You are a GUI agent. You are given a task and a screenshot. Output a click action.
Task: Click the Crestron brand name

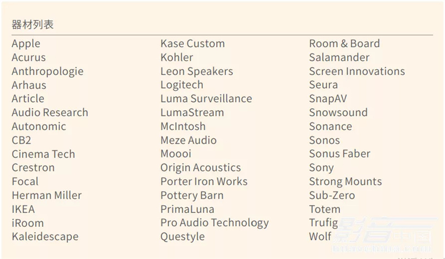[x=33, y=168]
